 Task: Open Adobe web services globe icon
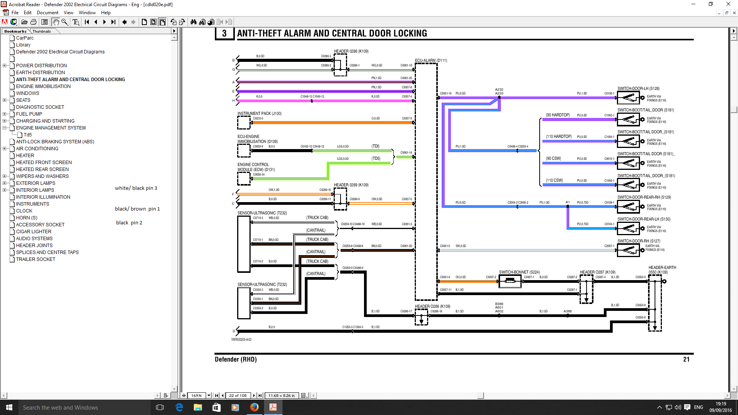pos(13,22)
